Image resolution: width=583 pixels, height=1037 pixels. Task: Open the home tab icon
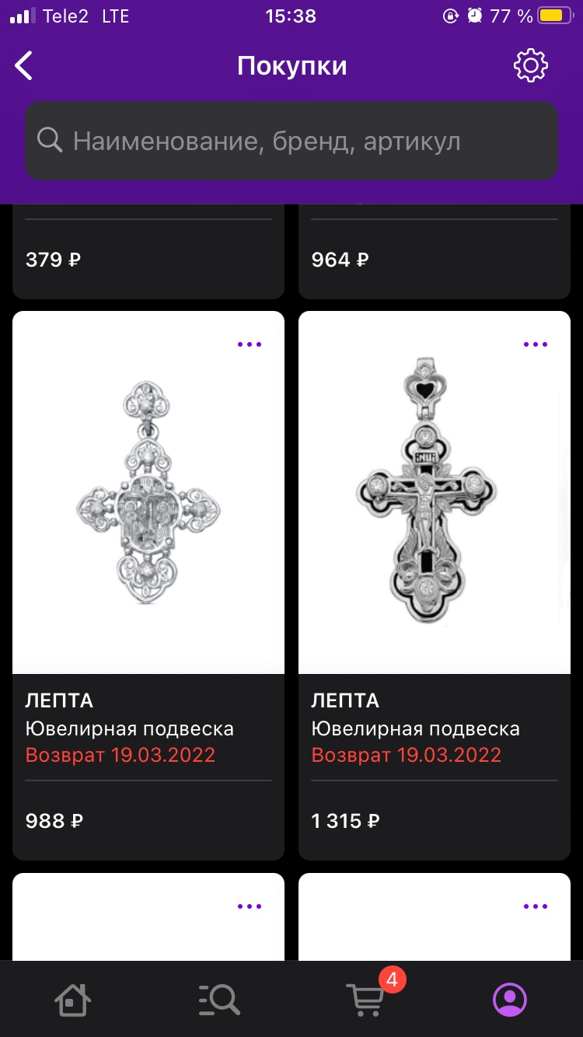72,1000
